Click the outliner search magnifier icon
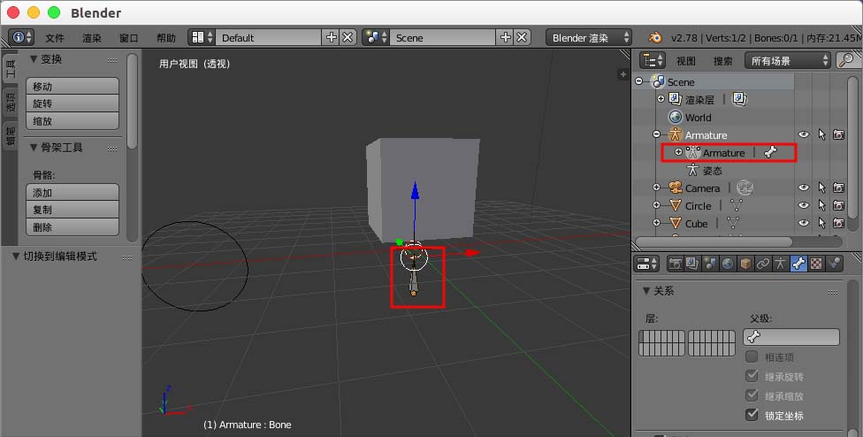 tap(848, 60)
